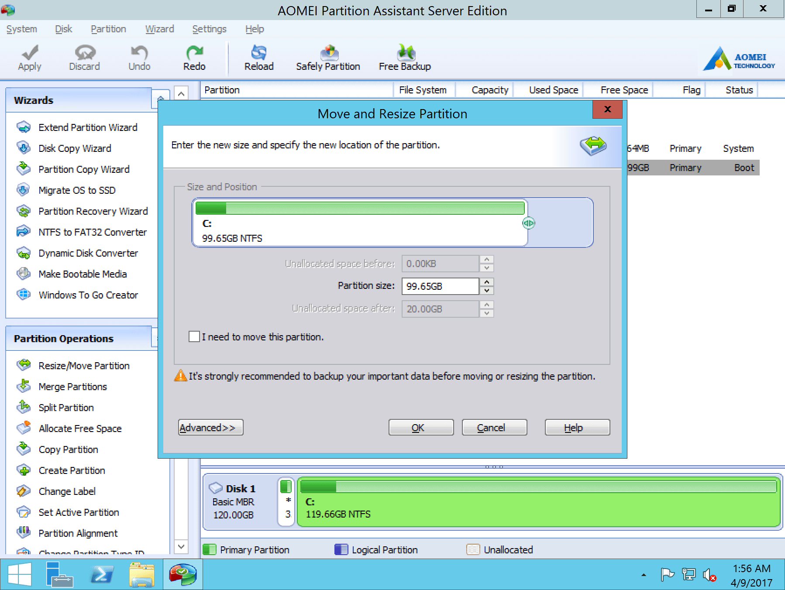Click the Partition size input field
Viewport: 785px width, 590px height.
tap(440, 286)
